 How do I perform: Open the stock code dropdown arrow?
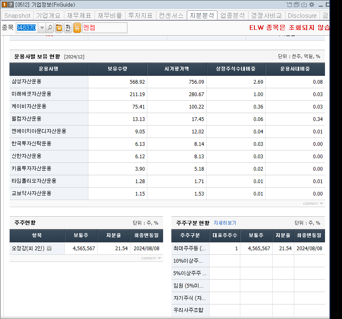tap(42, 28)
